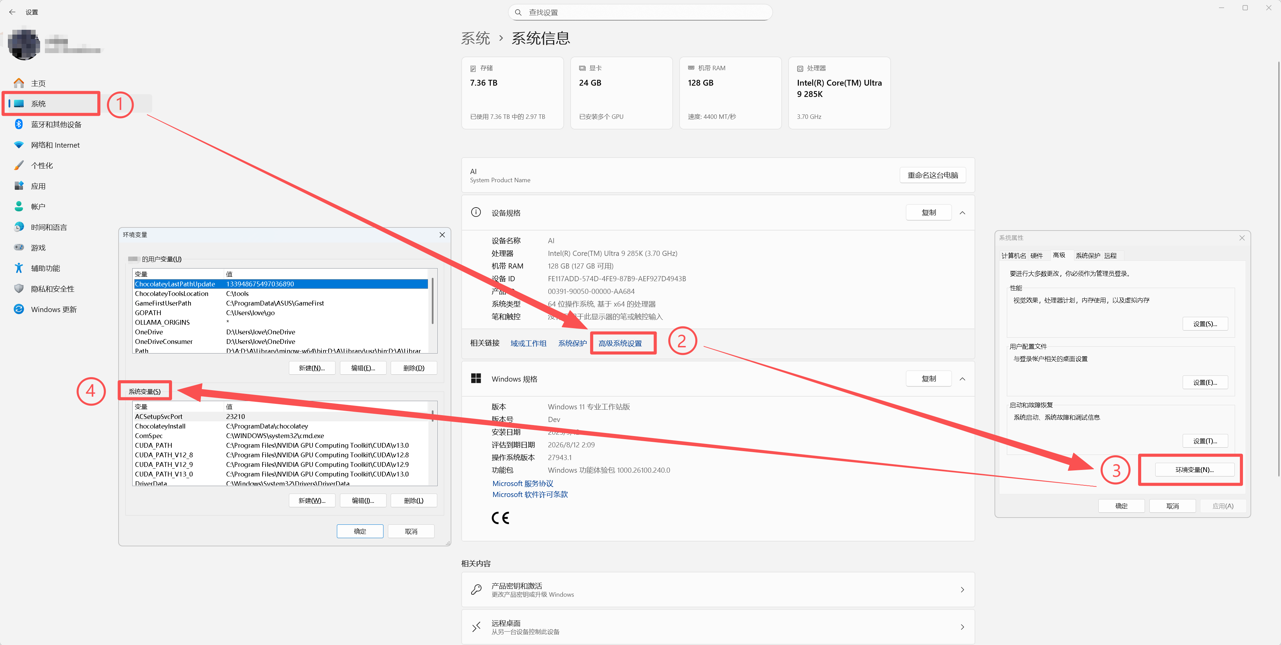Image resolution: width=1281 pixels, height=645 pixels.
Task: Open Microsoft 服务协议 link
Action: 522,483
